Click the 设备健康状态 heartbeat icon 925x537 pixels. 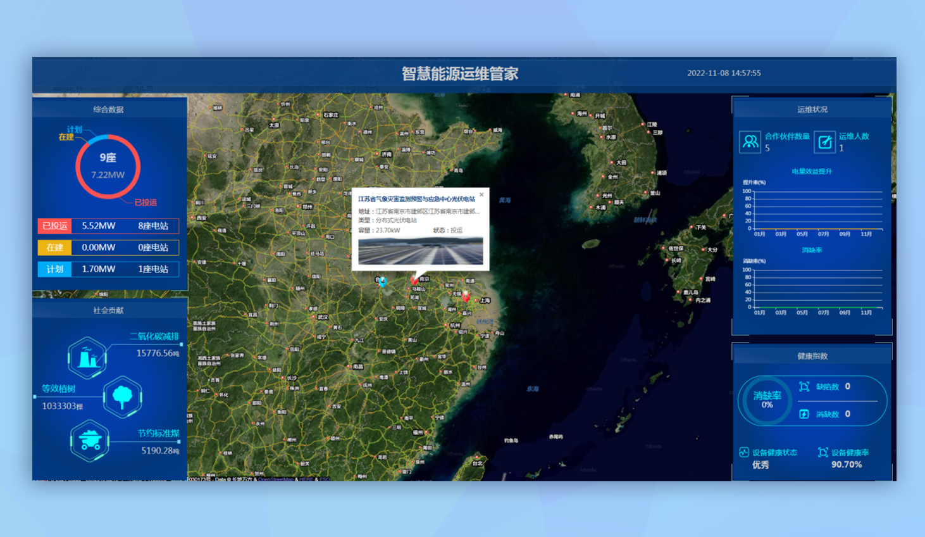tap(744, 452)
